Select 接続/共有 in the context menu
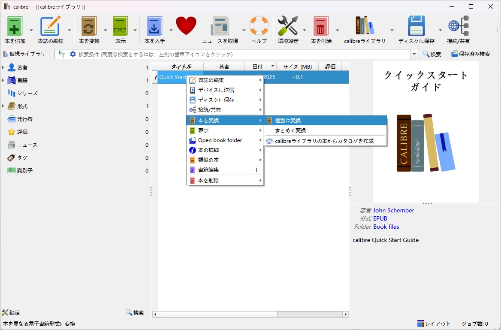Screen dimensions: 501x330 point(225,110)
